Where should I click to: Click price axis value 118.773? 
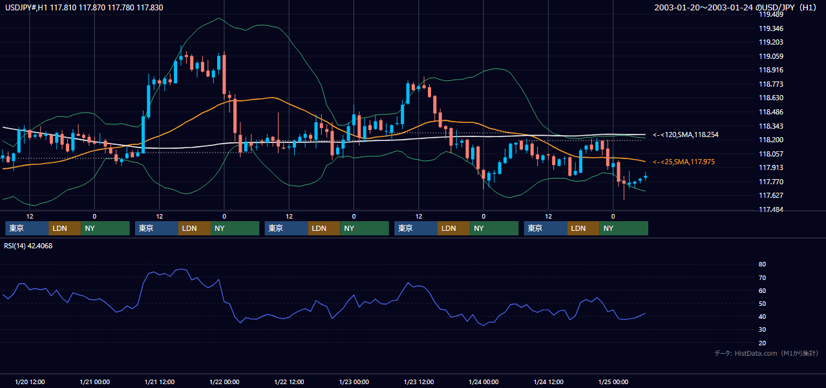pos(770,84)
